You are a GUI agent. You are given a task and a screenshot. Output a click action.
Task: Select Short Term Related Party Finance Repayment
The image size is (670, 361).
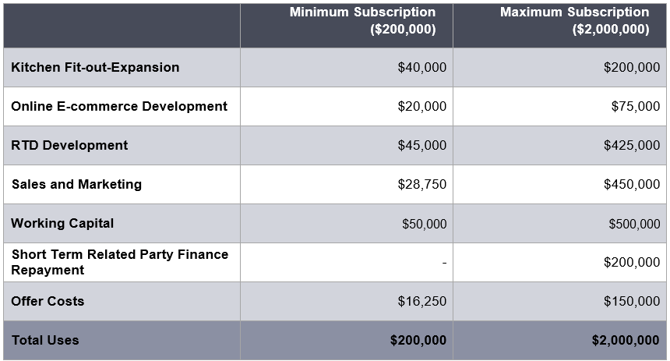tap(119, 263)
